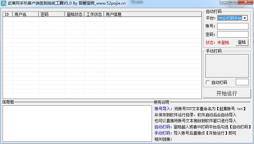The width and height of the screenshot is (254, 144).
Task: Click the 账号 input field
Action: 232,26
